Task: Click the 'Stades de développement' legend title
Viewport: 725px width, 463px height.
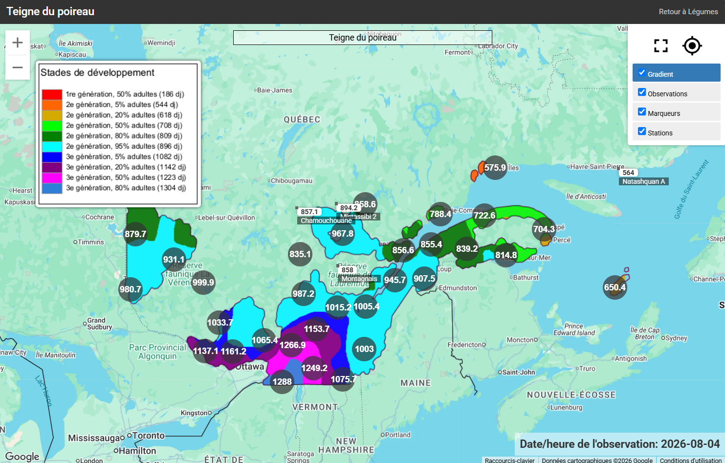Action: point(97,73)
